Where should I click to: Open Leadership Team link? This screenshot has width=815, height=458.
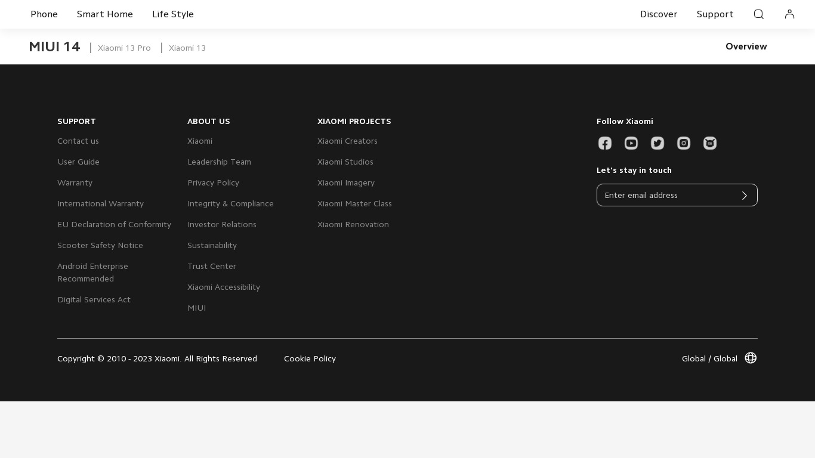click(219, 162)
